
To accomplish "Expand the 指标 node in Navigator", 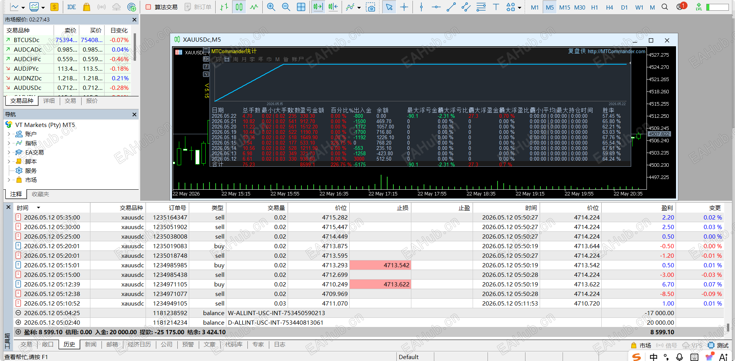I will pos(9,143).
